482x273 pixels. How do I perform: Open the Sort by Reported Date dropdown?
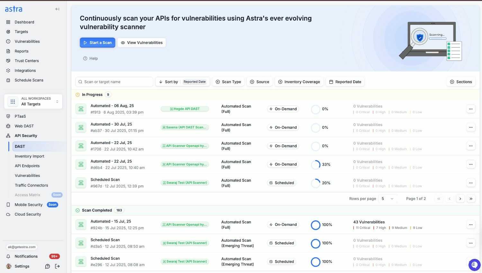[182, 82]
